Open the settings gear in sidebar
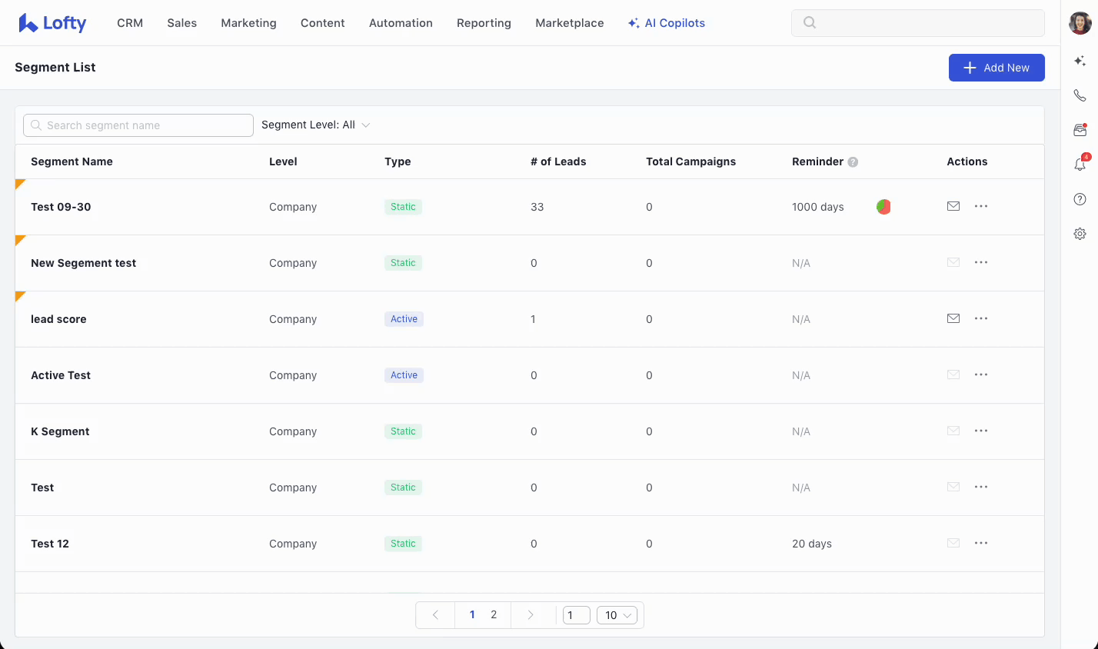1098x649 pixels. pyautogui.click(x=1080, y=234)
